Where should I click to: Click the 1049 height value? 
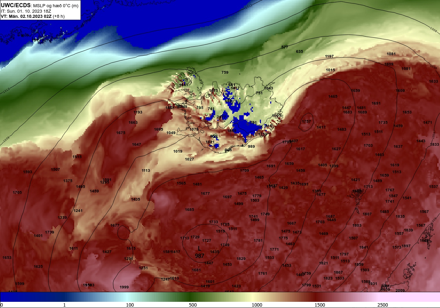point(171,133)
